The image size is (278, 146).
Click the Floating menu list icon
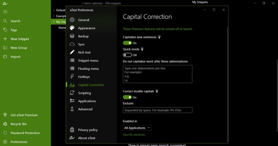72,68
